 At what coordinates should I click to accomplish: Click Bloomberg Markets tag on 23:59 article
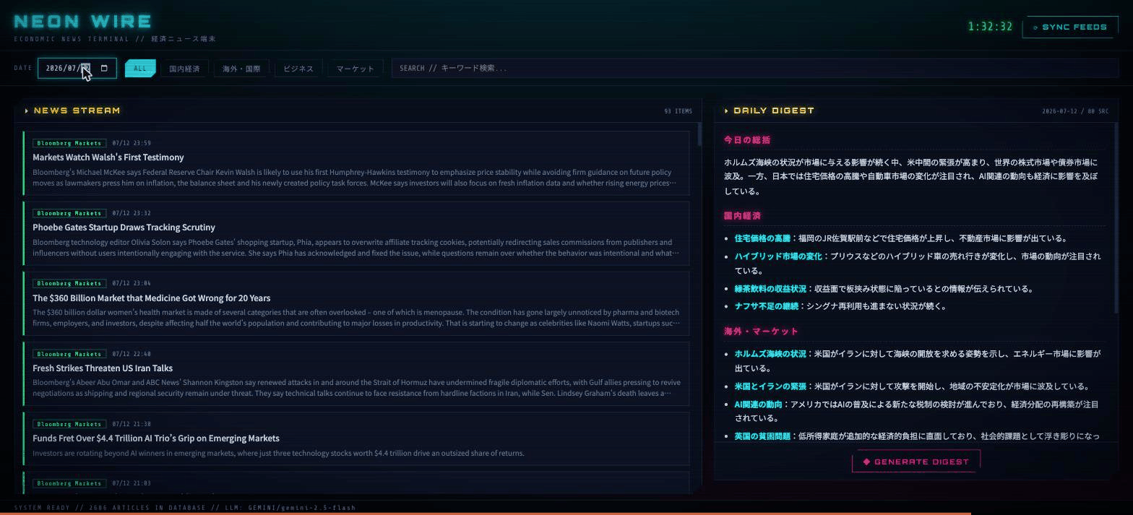tap(69, 143)
